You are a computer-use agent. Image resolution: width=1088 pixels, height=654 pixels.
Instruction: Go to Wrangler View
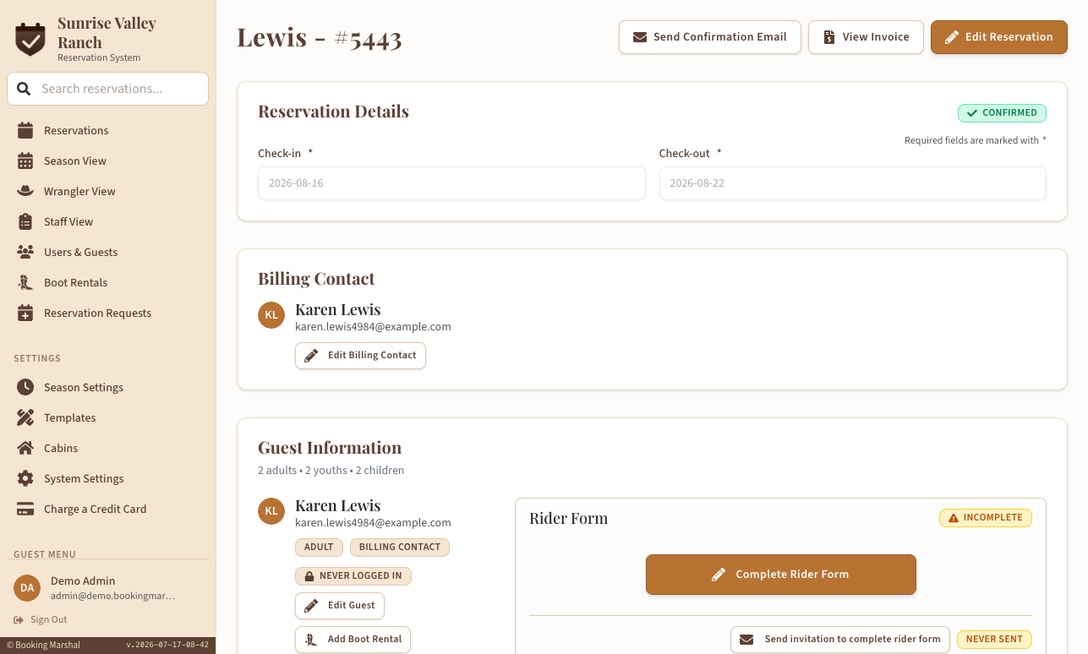(107, 191)
